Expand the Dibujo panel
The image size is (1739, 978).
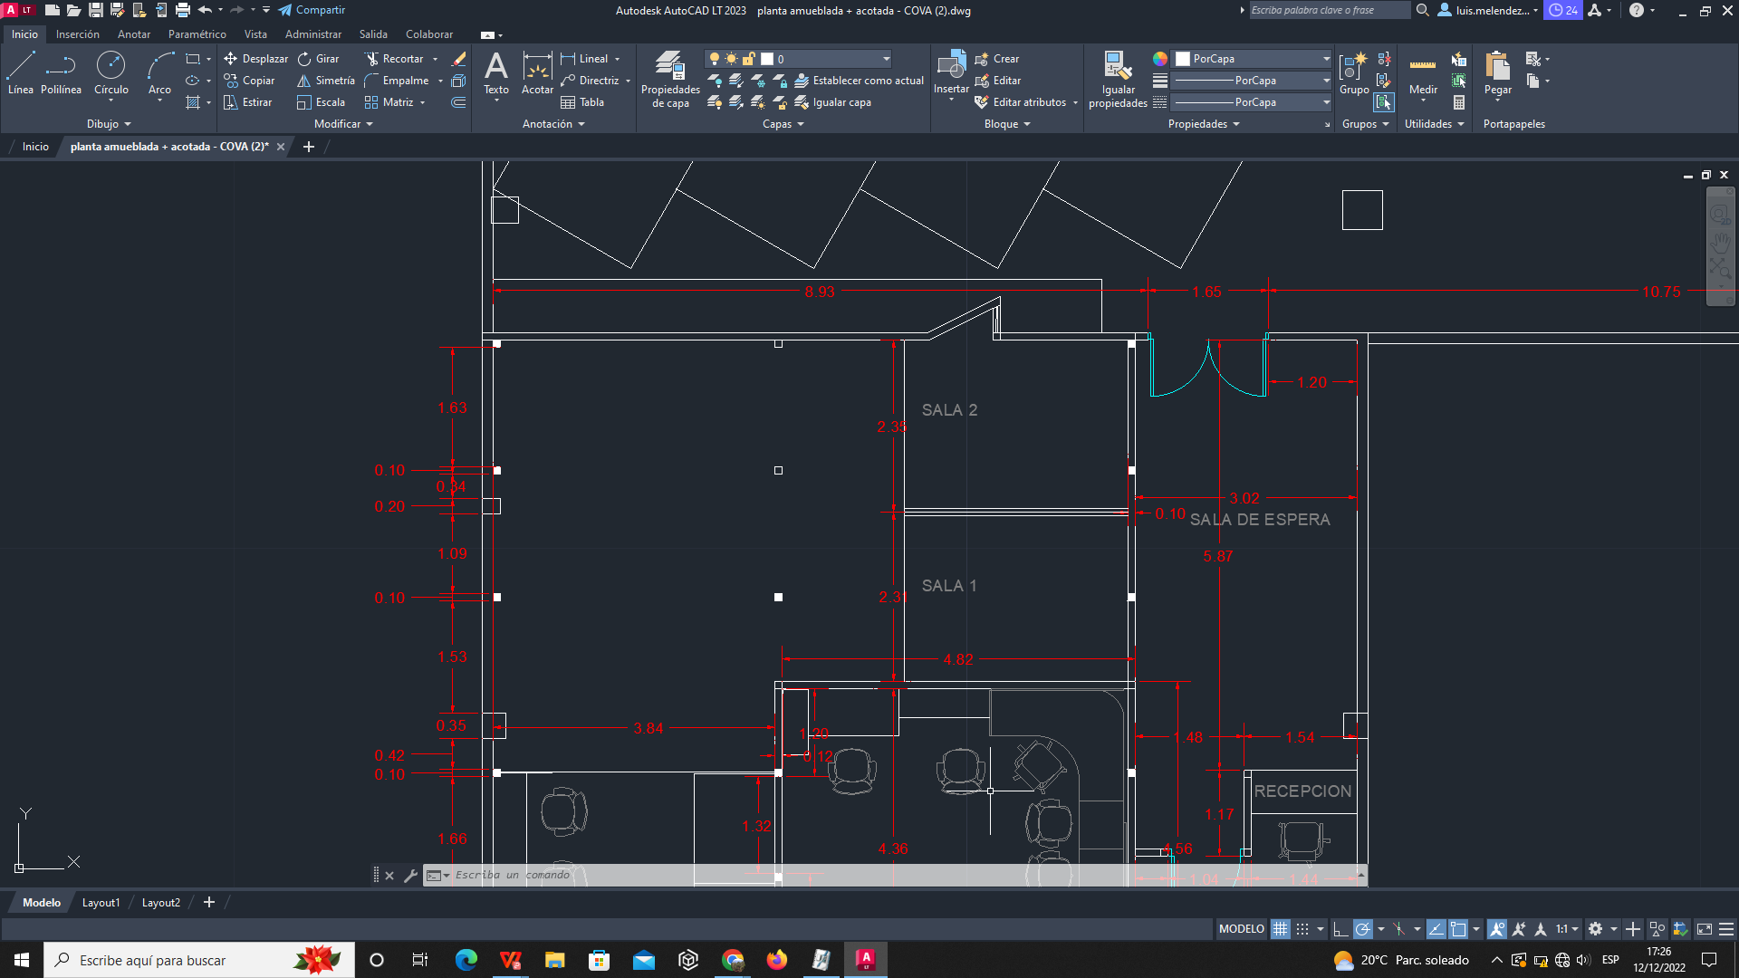tap(109, 124)
